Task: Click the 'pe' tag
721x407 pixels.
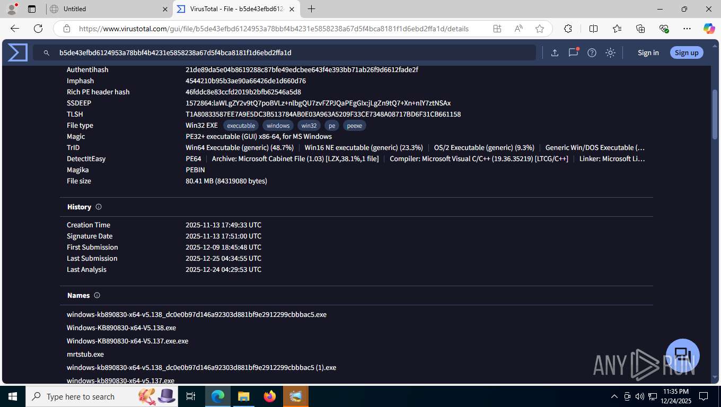Action: click(332, 126)
